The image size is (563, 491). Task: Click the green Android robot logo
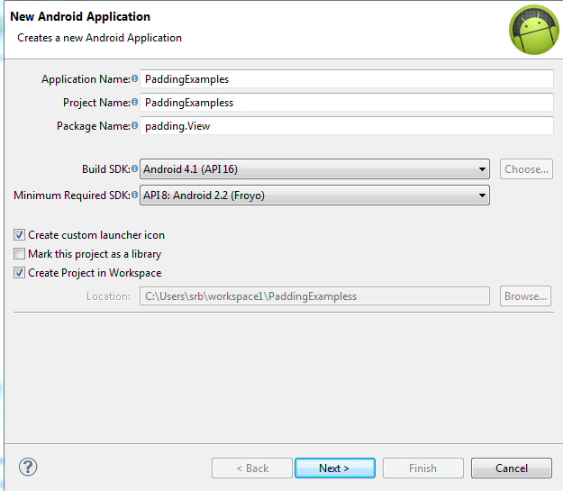tap(534, 30)
